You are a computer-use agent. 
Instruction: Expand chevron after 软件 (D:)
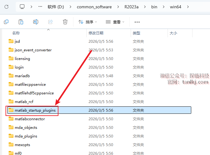pos(70,7)
